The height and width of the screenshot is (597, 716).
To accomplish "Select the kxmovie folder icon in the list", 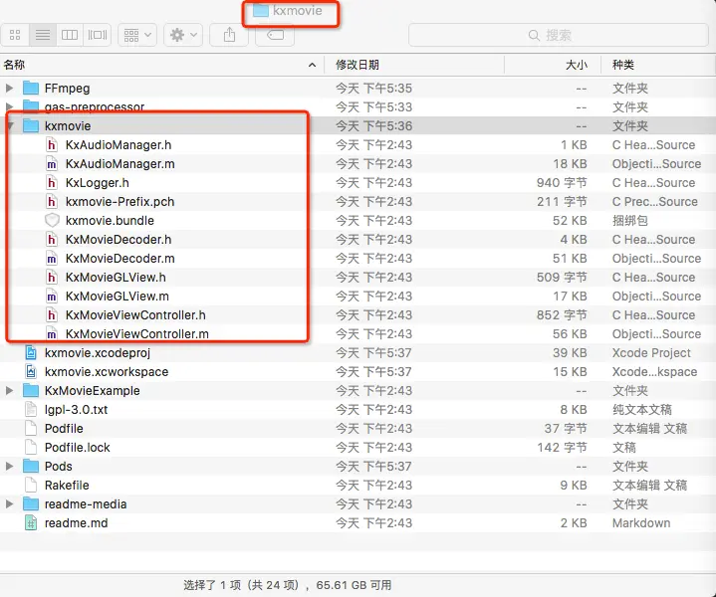I will [31, 125].
